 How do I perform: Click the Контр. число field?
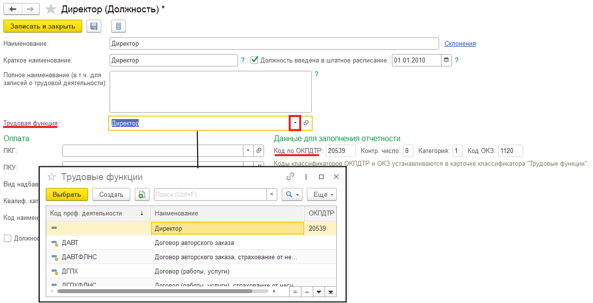(408, 151)
